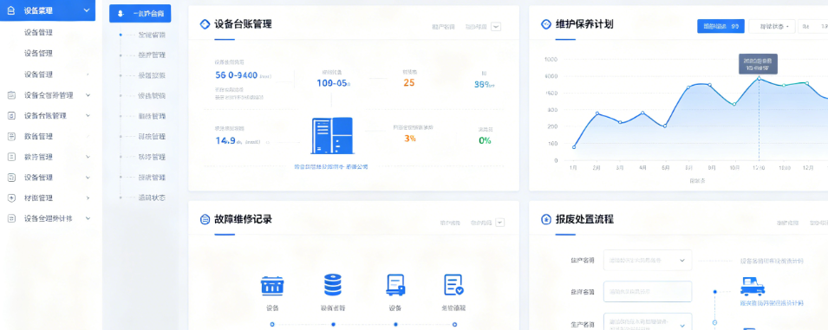Expand the chevron of item above shield item

pos(88,177)
